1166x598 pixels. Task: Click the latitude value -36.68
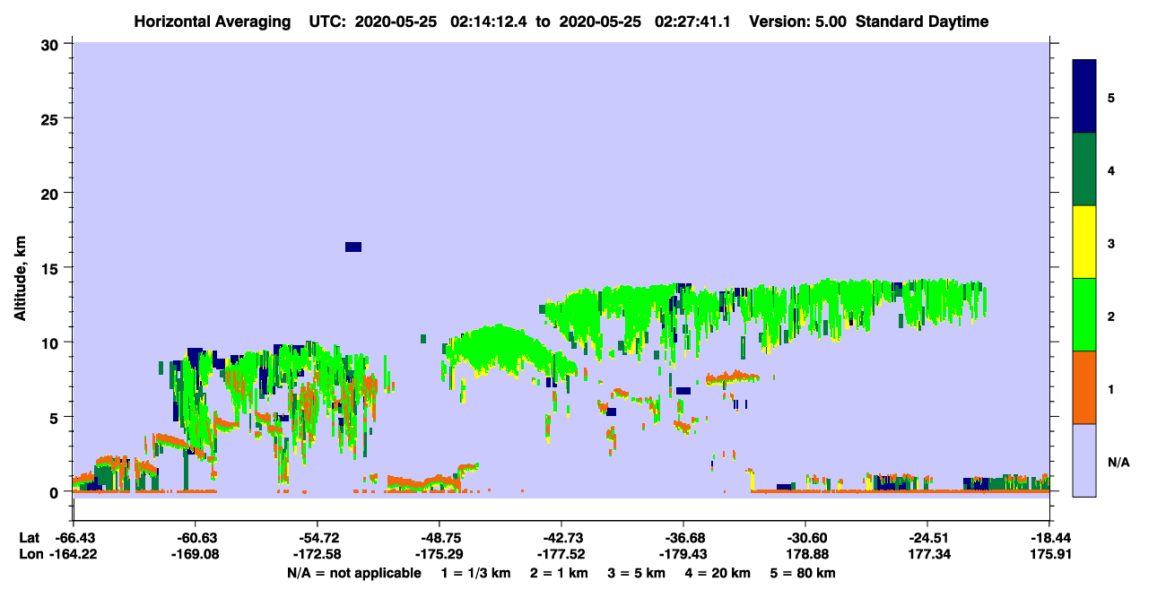pos(683,538)
